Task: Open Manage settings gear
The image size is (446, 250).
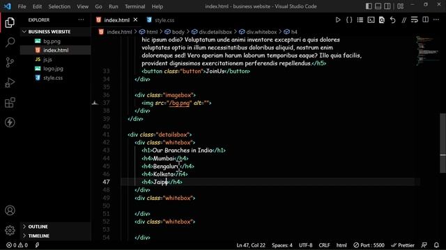Action: pos(10,230)
